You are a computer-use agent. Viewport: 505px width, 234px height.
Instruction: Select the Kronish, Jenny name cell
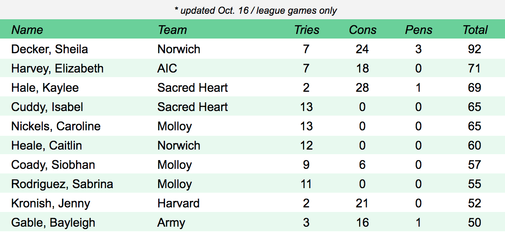pyautogui.click(x=51, y=204)
